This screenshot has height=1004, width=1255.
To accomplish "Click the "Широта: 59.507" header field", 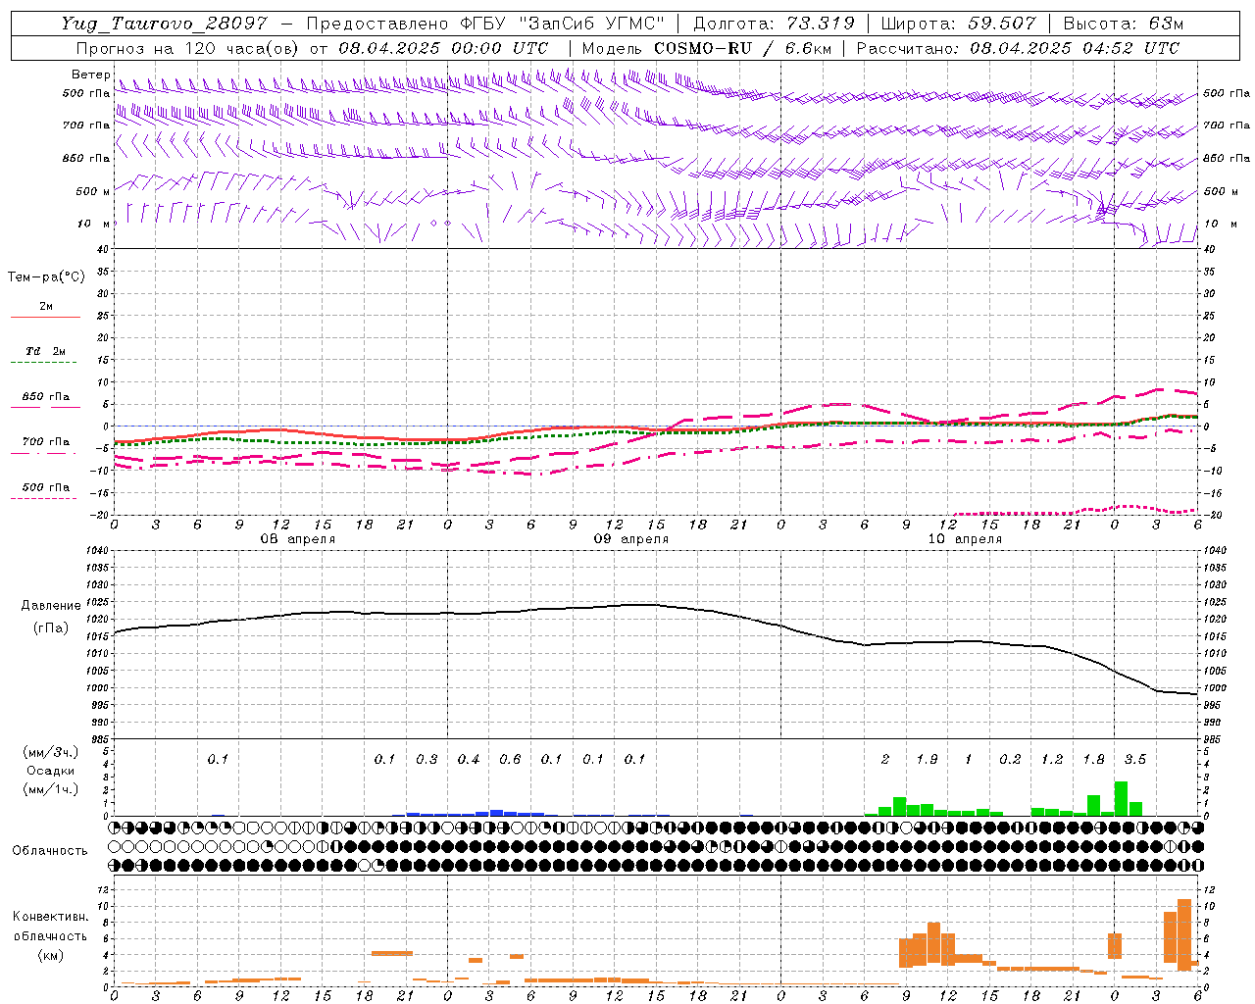I will coord(958,24).
